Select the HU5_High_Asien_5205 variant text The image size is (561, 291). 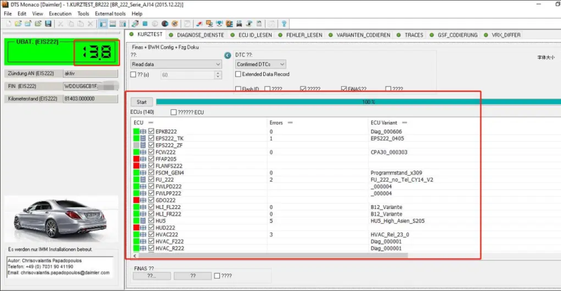(398, 221)
